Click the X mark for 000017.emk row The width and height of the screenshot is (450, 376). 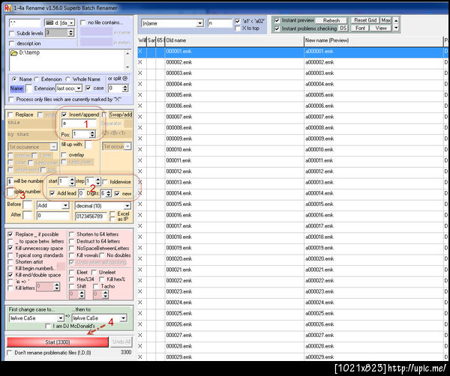pos(140,226)
